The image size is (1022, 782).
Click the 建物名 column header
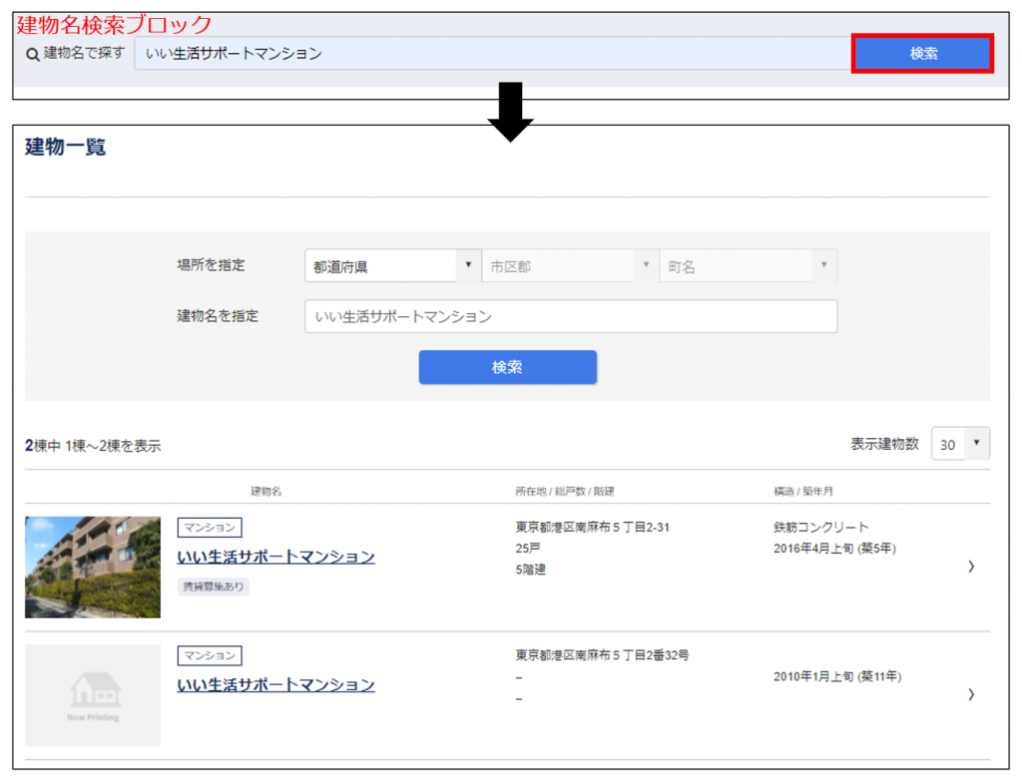(x=265, y=492)
